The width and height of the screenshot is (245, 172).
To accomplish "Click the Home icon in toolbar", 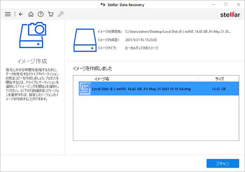I will pyautogui.click(x=31, y=14).
